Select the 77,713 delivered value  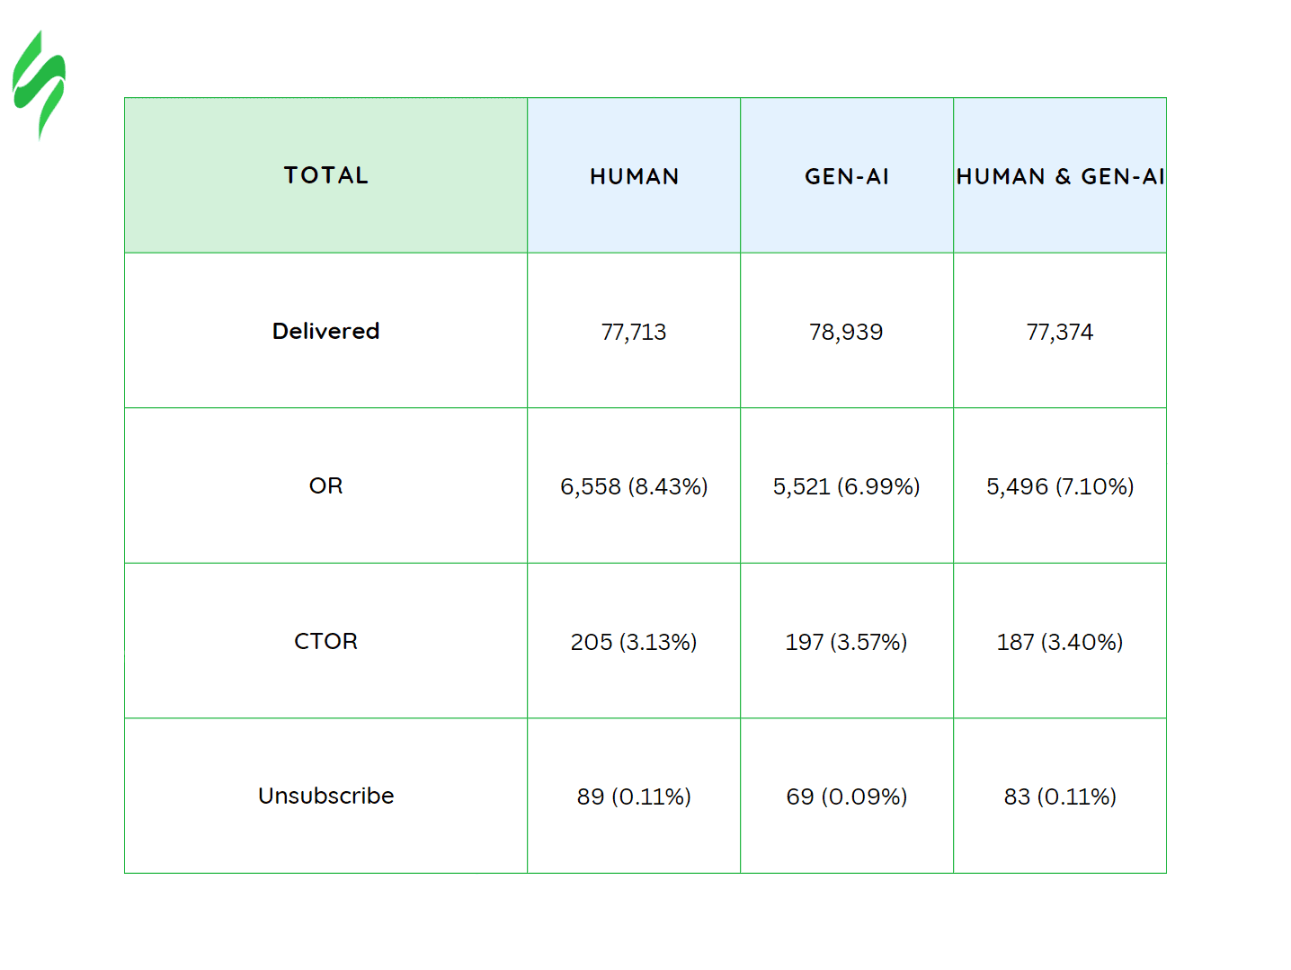[634, 333]
